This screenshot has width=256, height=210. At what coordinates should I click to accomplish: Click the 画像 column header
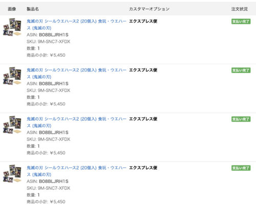[x=12, y=9]
